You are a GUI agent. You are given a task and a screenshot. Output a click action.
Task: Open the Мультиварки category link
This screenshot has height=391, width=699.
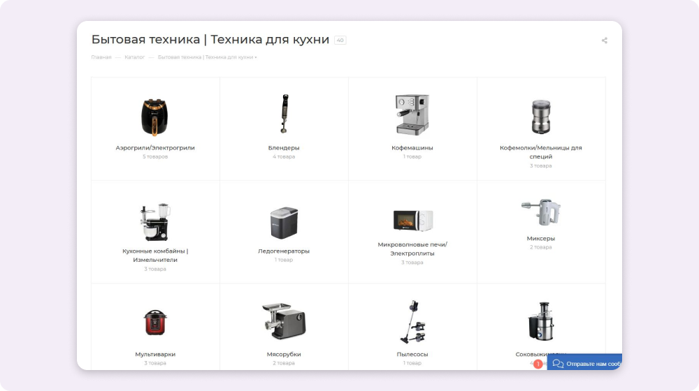tap(155, 355)
